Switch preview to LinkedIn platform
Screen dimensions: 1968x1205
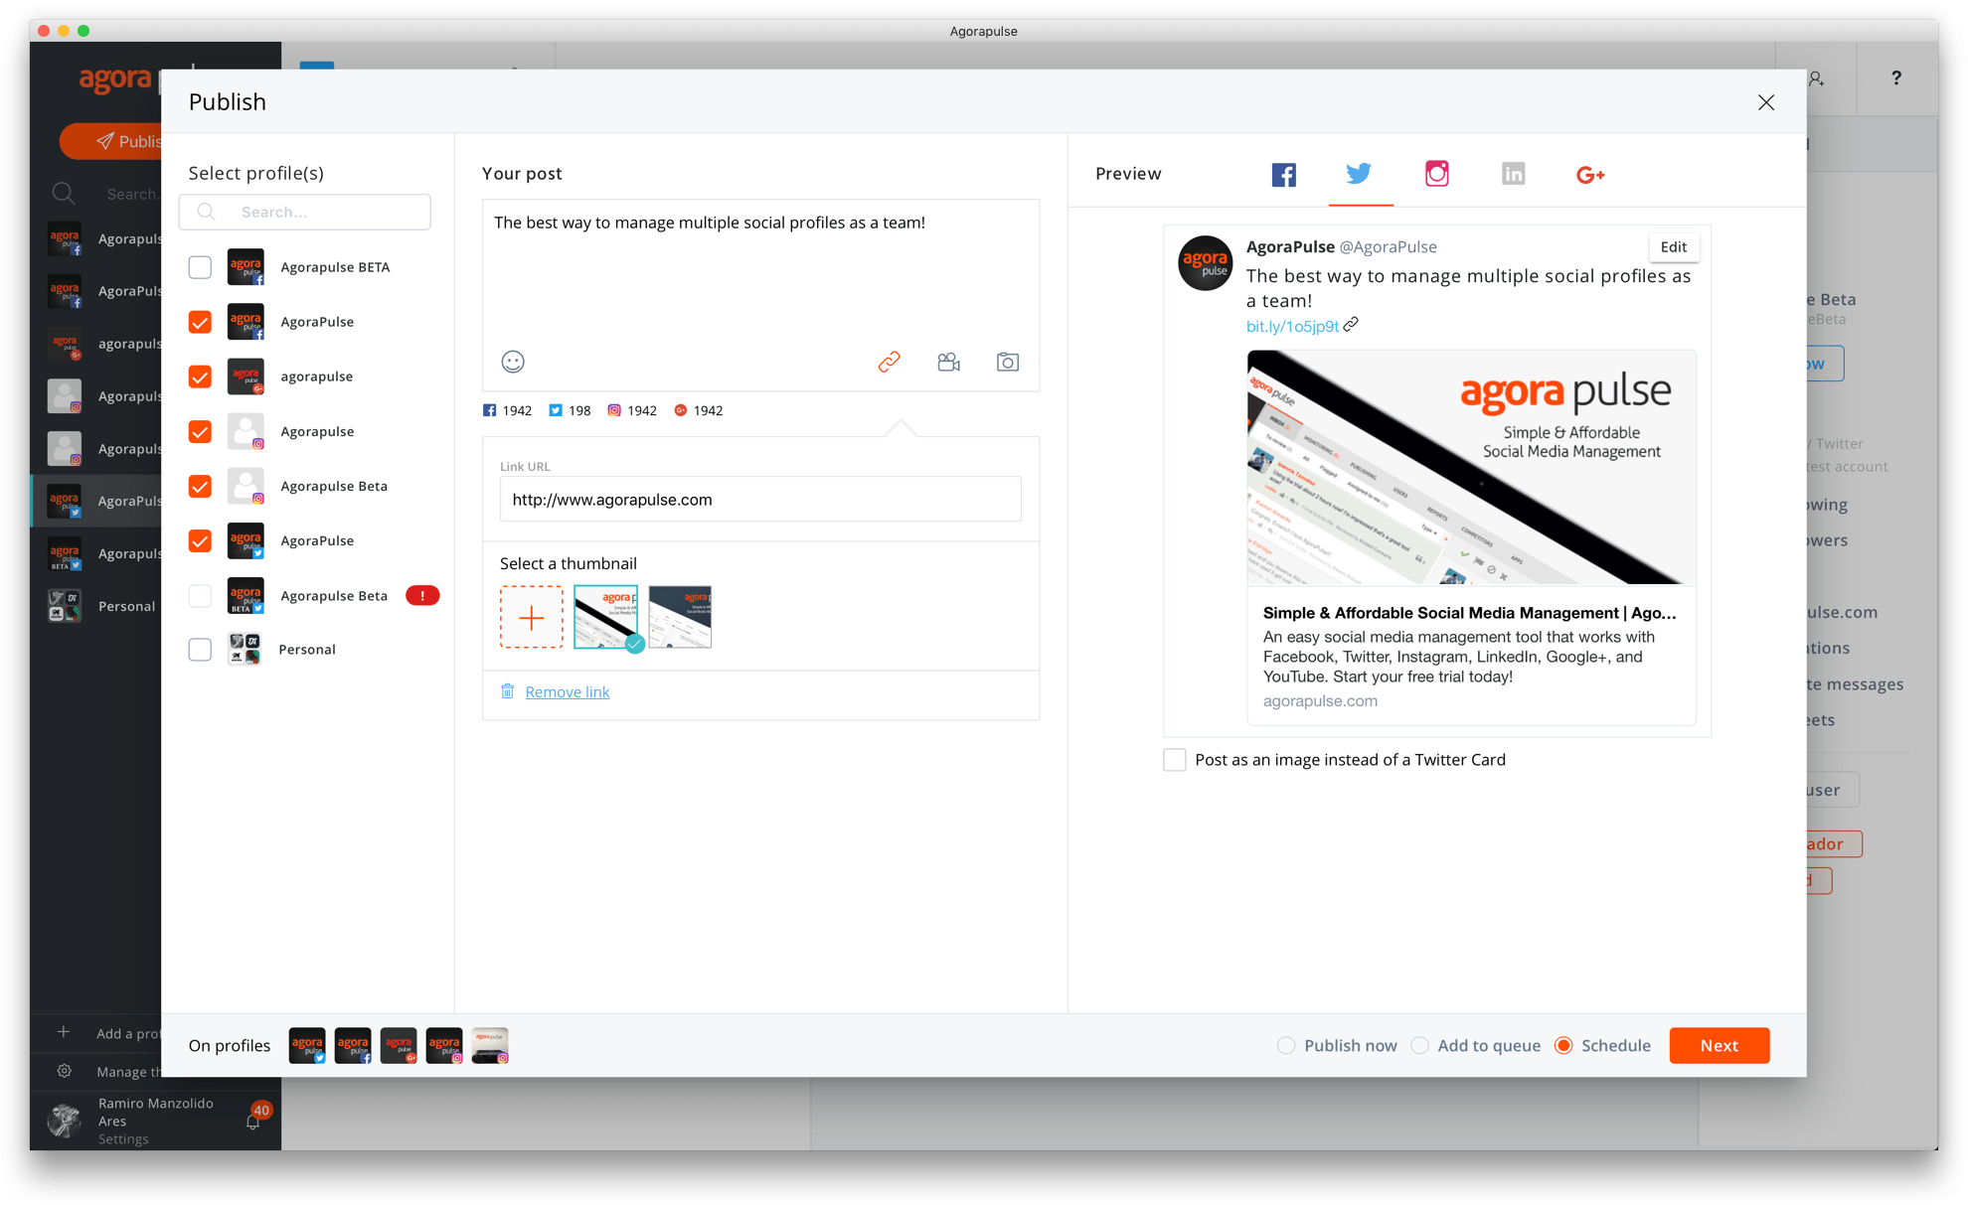point(1513,174)
